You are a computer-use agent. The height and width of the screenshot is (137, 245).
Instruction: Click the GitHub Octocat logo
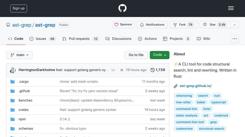(x=122, y=8)
